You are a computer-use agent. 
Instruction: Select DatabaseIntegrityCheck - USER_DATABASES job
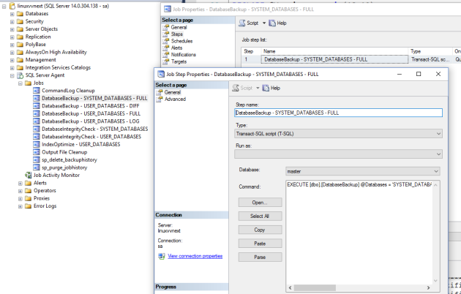pyautogui.click(x=91, y=137)
